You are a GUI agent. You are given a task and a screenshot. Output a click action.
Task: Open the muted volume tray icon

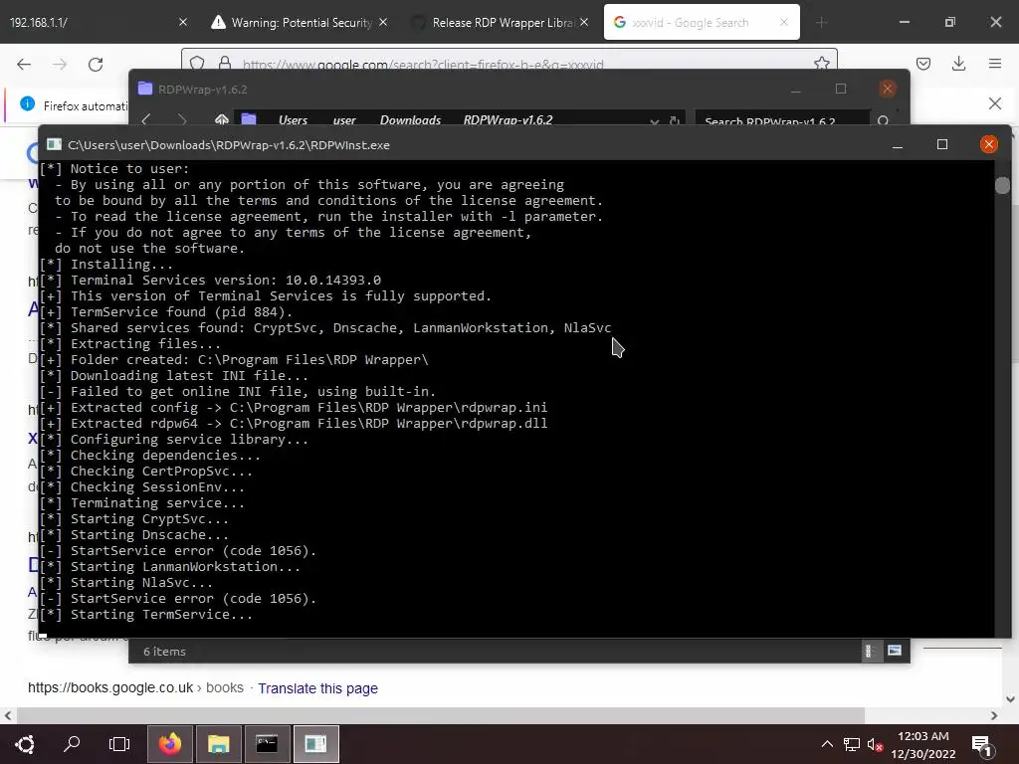(x=875, y=744)
